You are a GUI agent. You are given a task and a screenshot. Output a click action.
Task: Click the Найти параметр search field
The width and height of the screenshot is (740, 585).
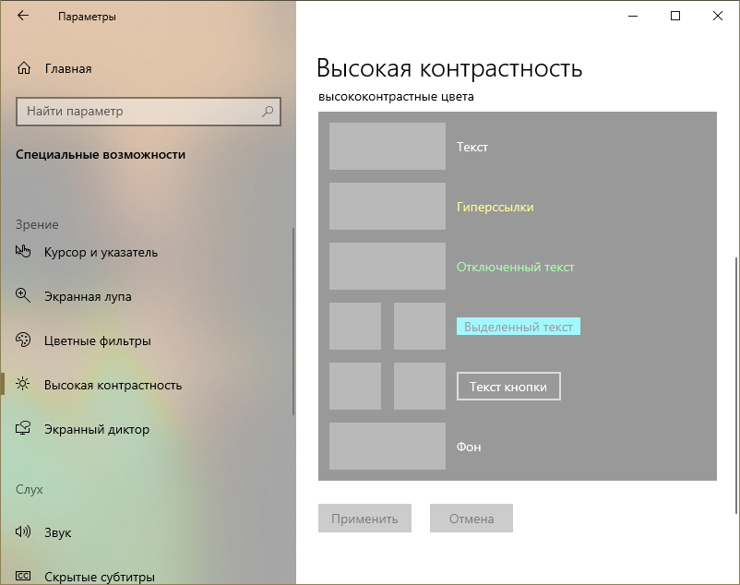tap(138, 112)
